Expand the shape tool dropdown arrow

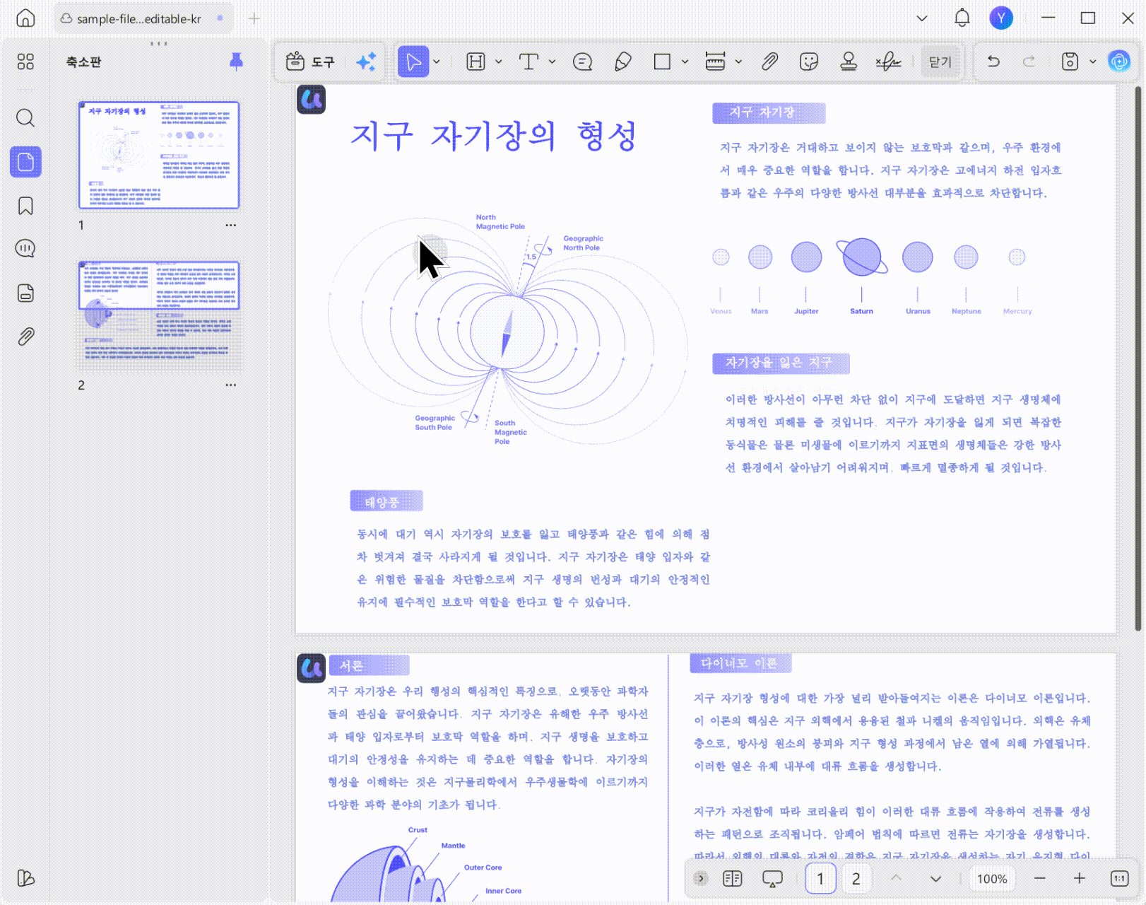tap(685, 62)
